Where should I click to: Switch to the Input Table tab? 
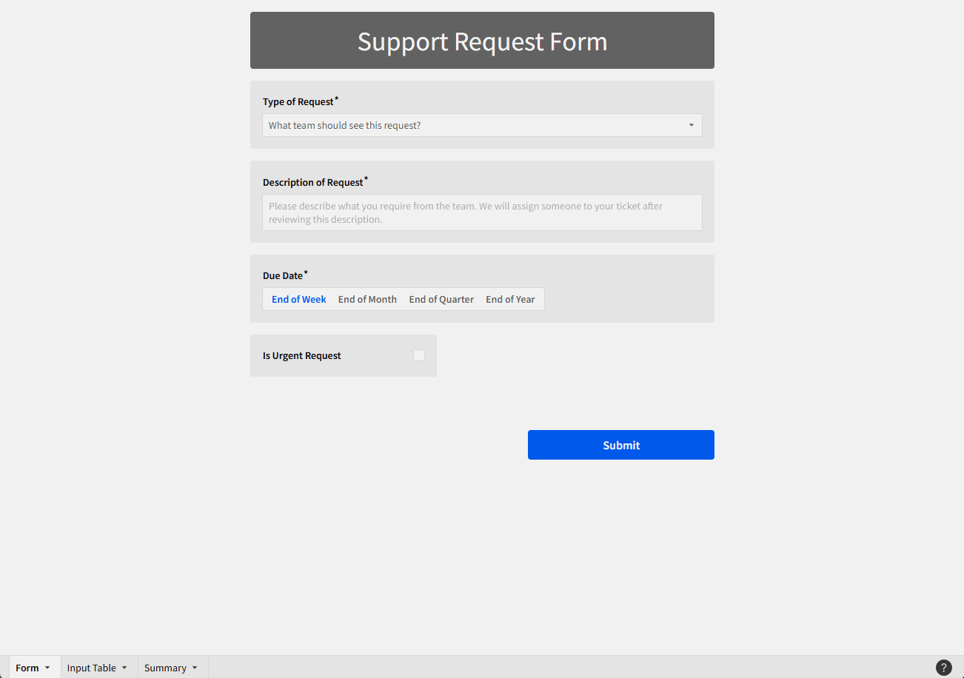(91, 668)
